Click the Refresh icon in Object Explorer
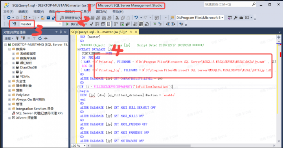The width and height of the screenshot is (283, 148). pyautogui.click(x=40, y=38)
